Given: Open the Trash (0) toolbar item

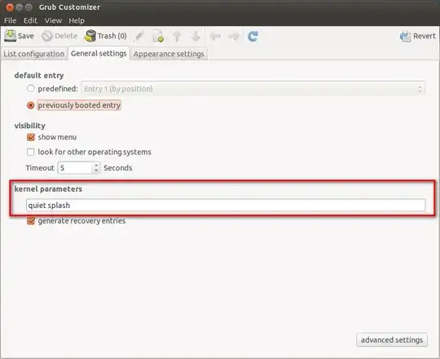Looking at the screenshot, I should click(105, 36).
